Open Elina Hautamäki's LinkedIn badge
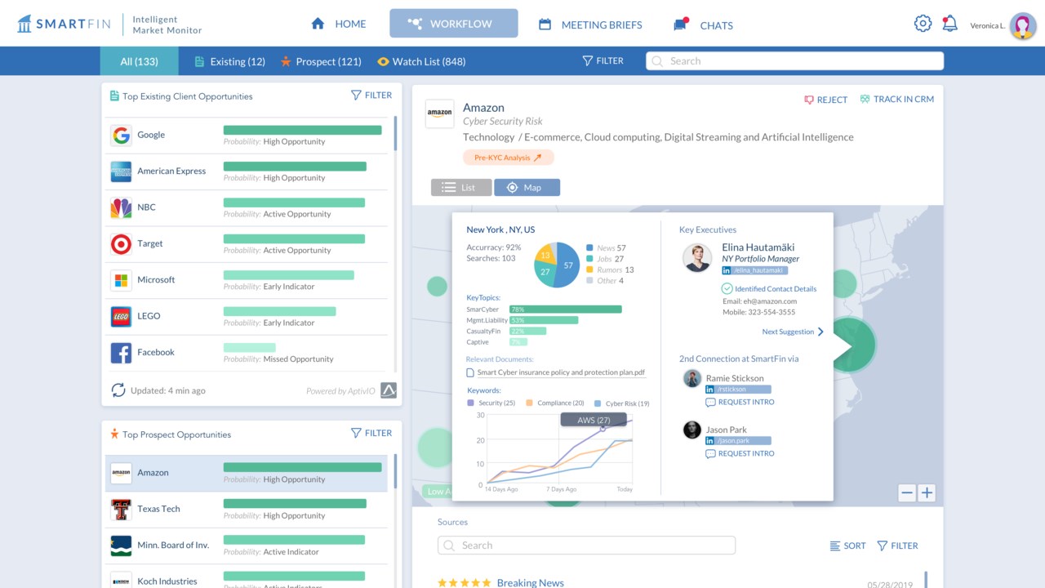The width and height of the screenshot is (1045, 588). [x=754, y=270]
